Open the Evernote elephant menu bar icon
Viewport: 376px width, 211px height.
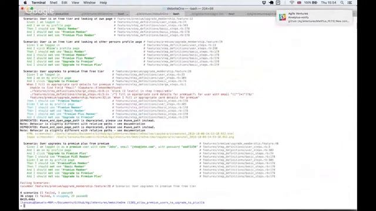pyautogui.click(x=271, y=2)
